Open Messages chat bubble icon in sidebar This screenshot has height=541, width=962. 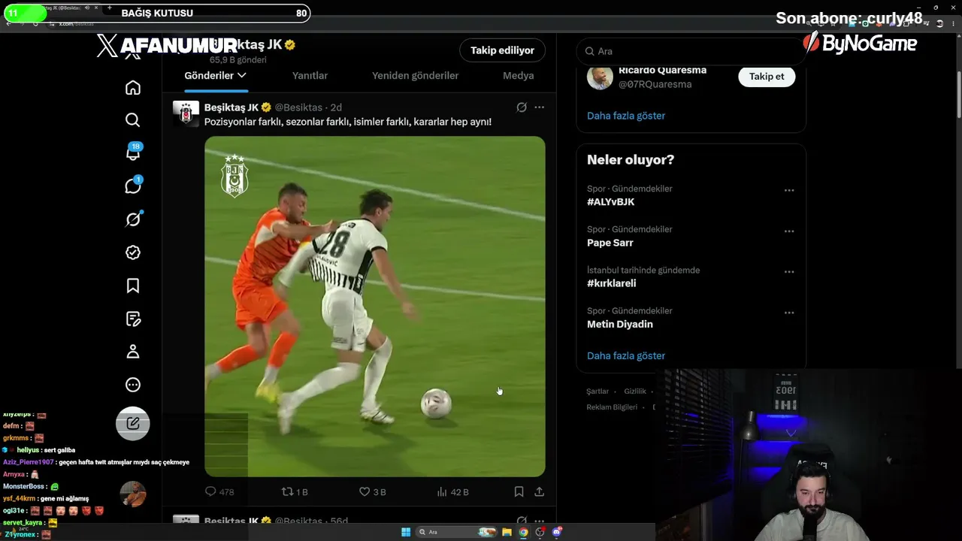click(133, 186)
